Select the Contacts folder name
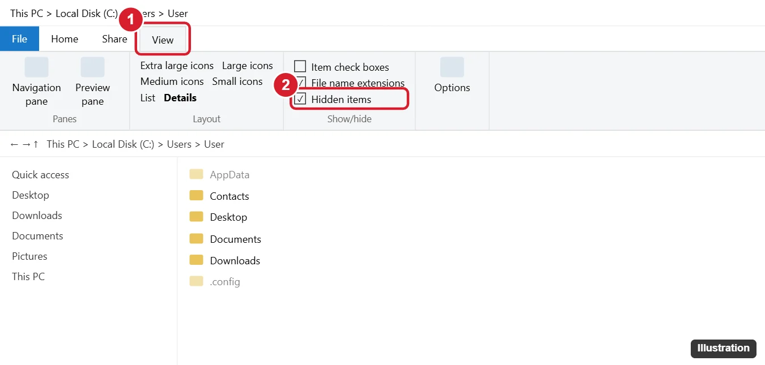 [229, 196]
